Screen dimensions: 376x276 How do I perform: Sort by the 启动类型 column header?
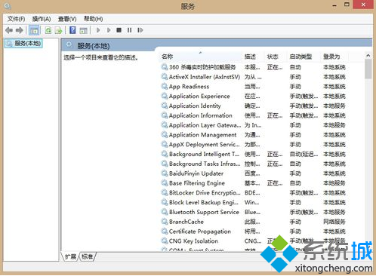click(304, 57)
